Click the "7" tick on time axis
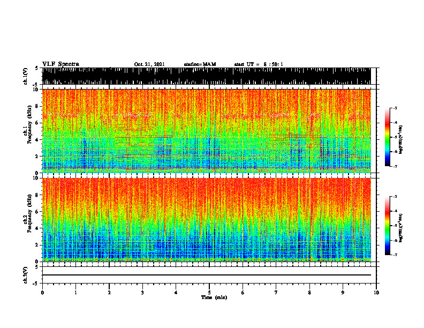Screen dimensions: 424x328 (x=276, y=293)
